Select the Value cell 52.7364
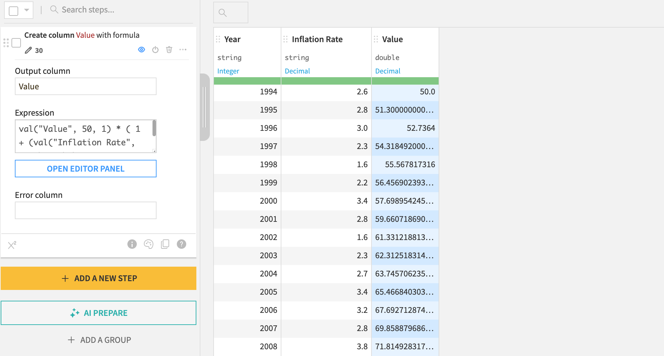Viewport: 664px width, 356px height. click(x=405, y=128)
